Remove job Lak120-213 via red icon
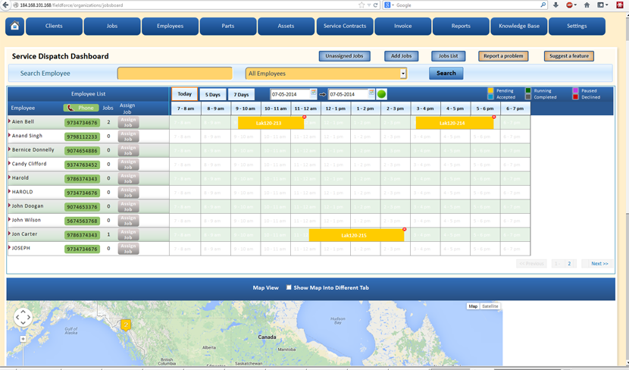Image resolution: width=629 pixels, height=370 pixels. click(x=304, y=117)
